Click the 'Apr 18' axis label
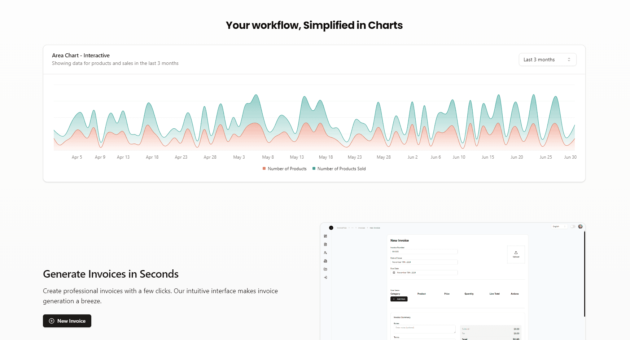The width and height of the screenshot is (630, 340). click(x=152, y=157)
